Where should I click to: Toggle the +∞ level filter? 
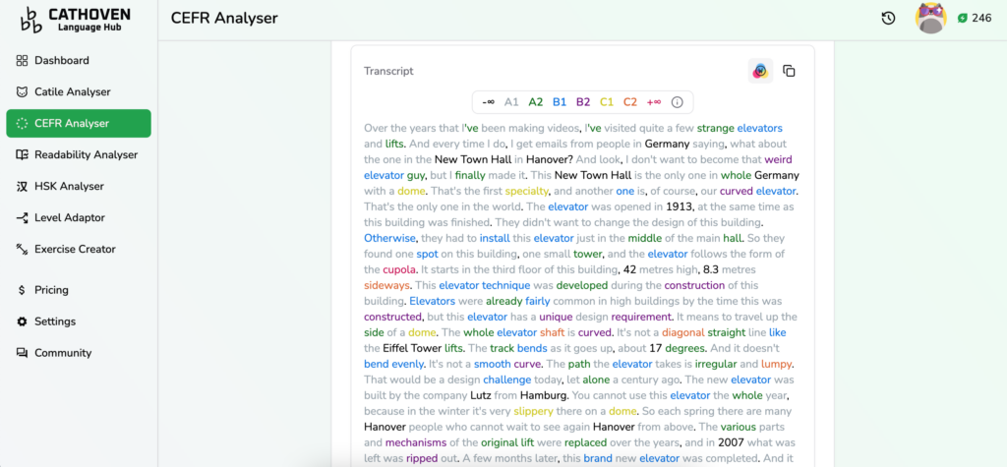pyautogui.click(x=654, y=102)
